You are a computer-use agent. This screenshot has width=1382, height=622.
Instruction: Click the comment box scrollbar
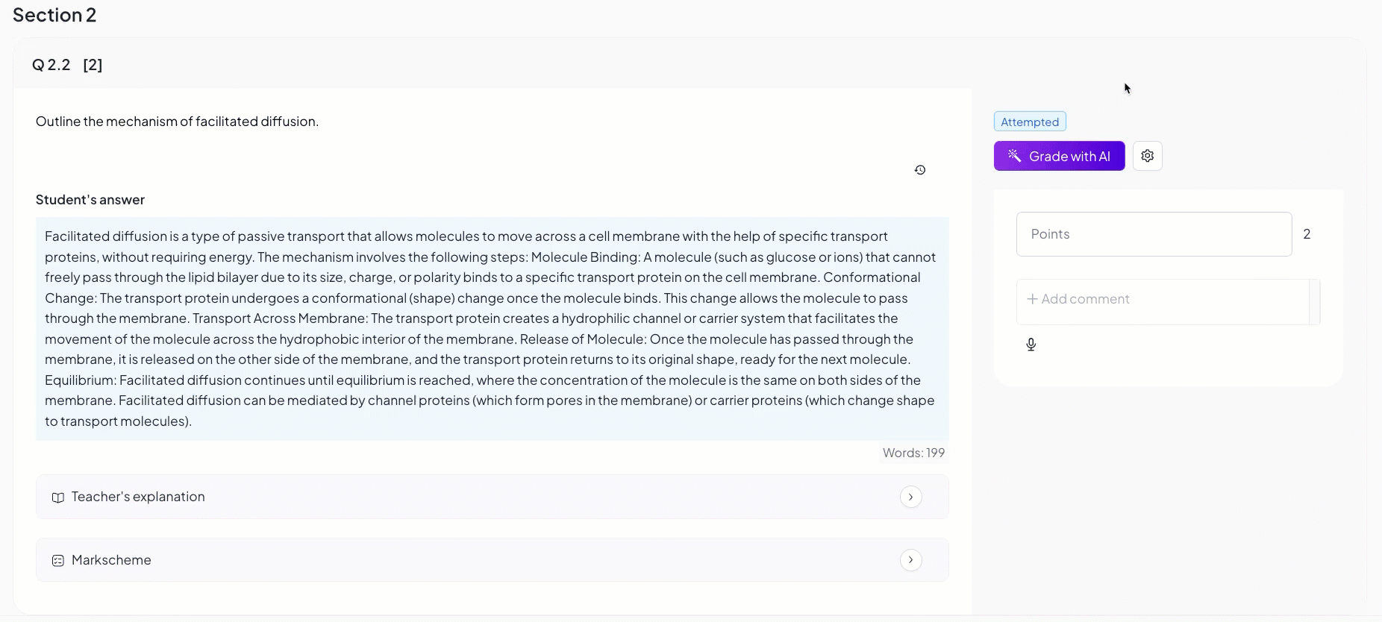click(1315, 302)
